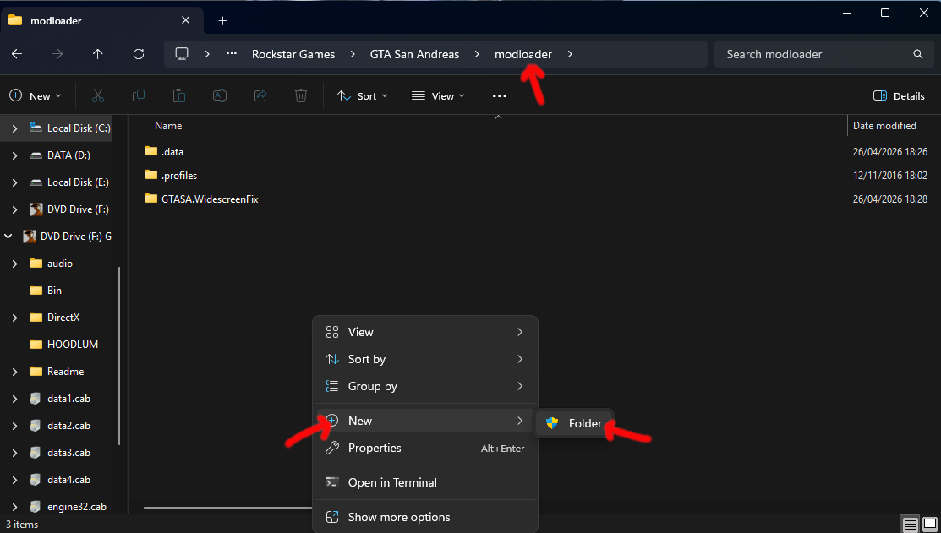Image resolution: width=941 pixels, height=533 pixels.
Task: Select the .profiles folder
Action: pyautogui.click(x=172, y=176)
